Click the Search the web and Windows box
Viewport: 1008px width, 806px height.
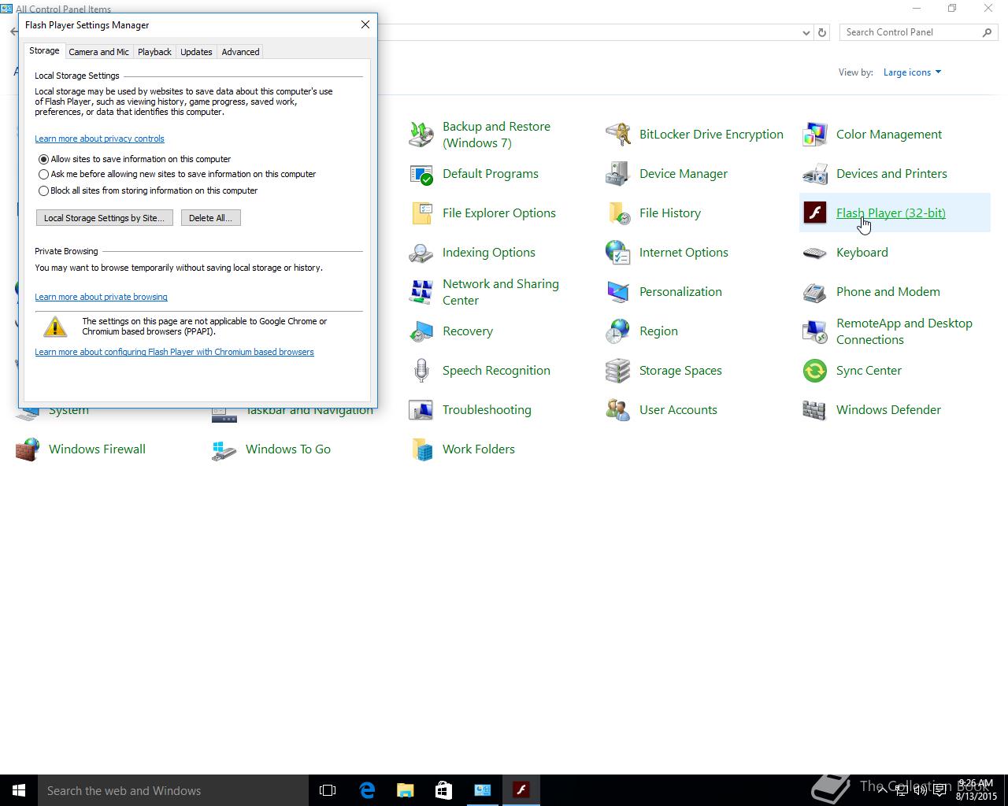173,790
